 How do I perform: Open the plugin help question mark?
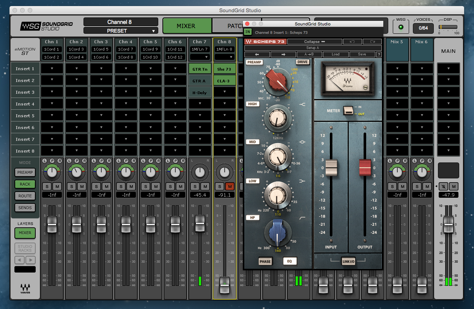pyautogui.click(x=379, y=54)
